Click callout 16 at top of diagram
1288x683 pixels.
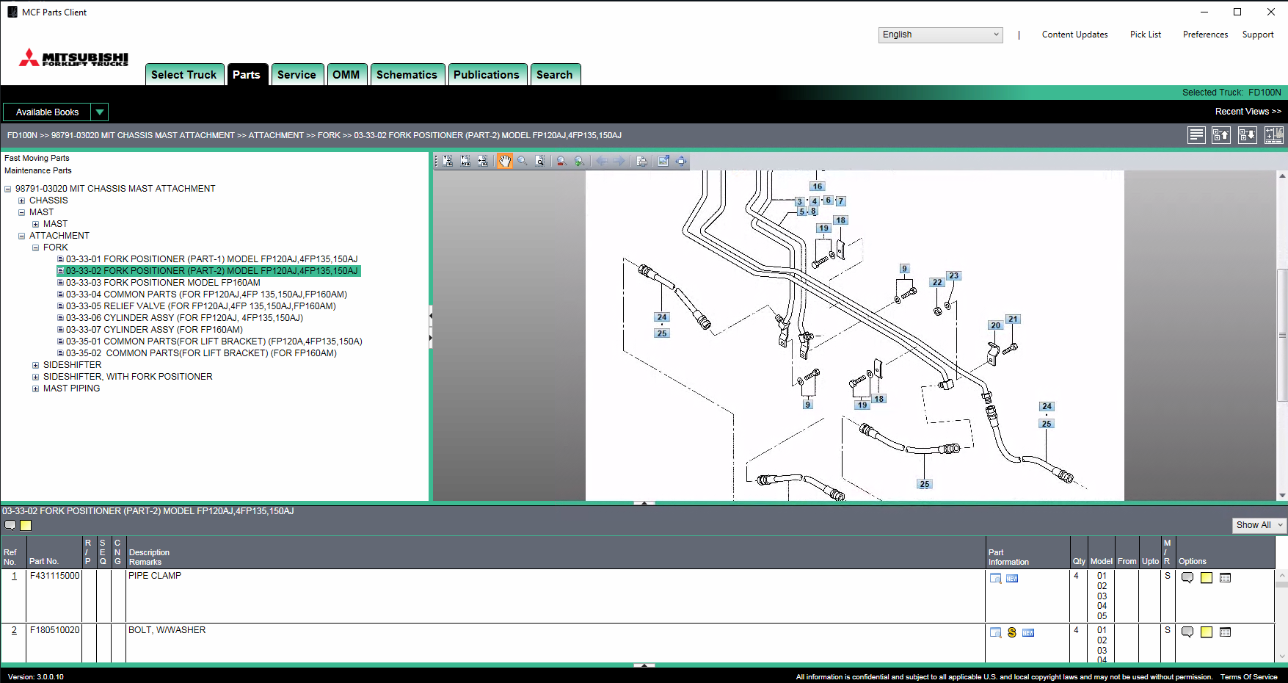click(x=818, y=187)
